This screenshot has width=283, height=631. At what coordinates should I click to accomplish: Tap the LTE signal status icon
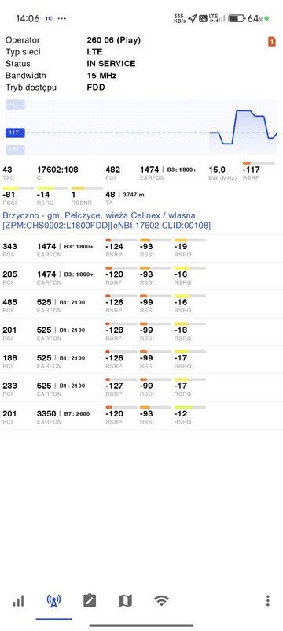(x=217, y=18)
